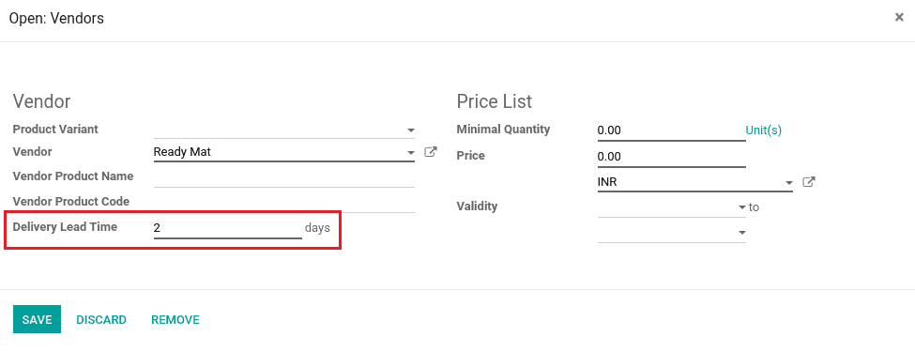Focus the Vendor Product Code field

[284, 202]
